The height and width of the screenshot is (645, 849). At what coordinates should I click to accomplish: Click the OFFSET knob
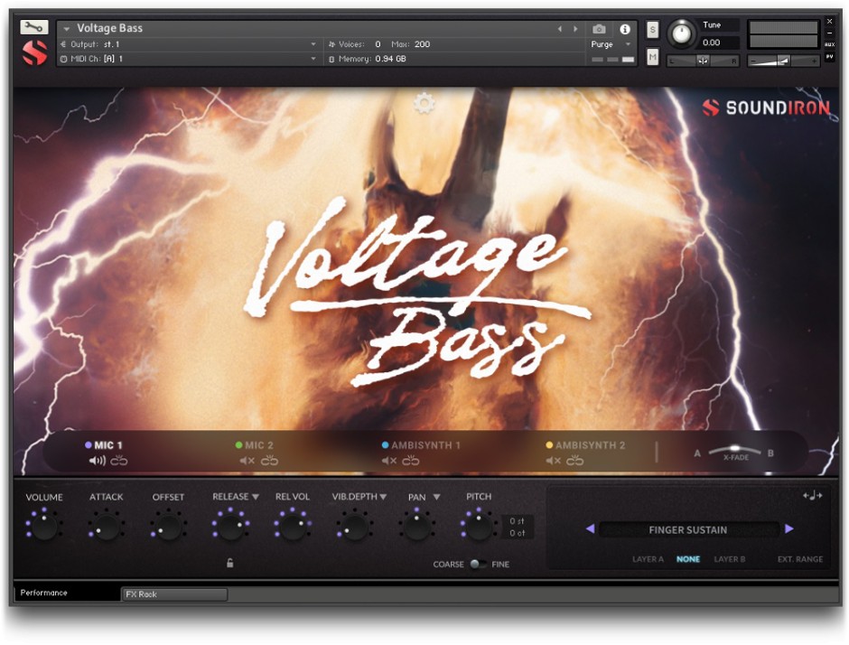pos(168,526)
